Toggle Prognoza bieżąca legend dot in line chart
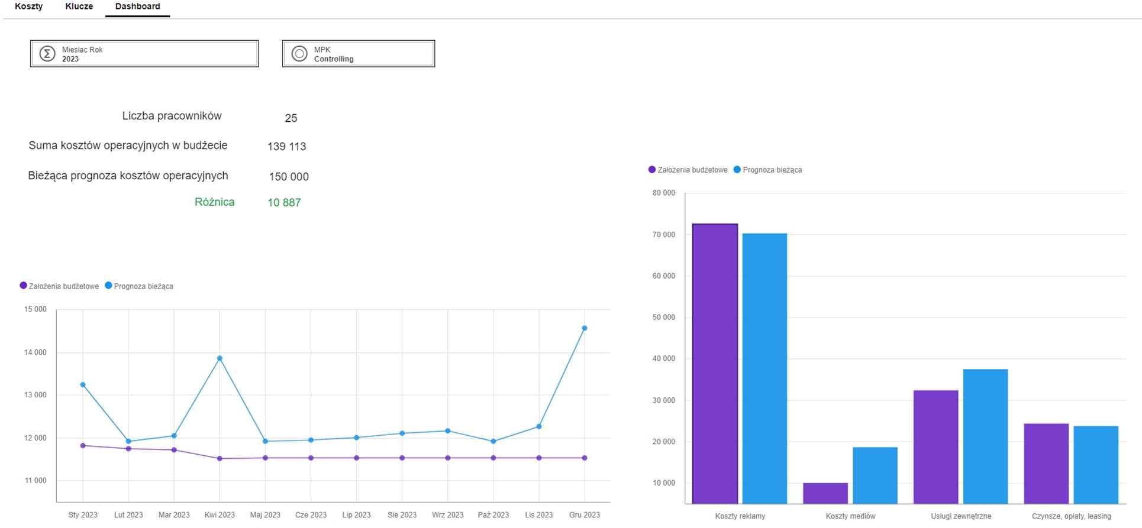Viewport: 1142px width, 528px height. pos(108,286)
